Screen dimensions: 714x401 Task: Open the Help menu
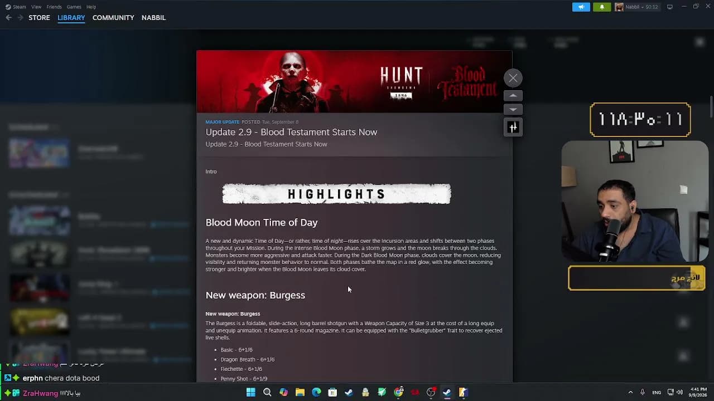click(91, 7)
